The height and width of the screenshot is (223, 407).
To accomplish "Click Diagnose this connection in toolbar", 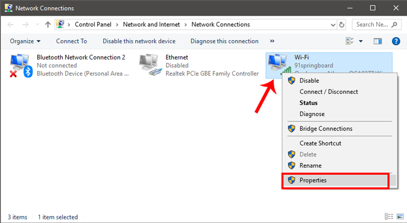I will [x=224, y=41].
